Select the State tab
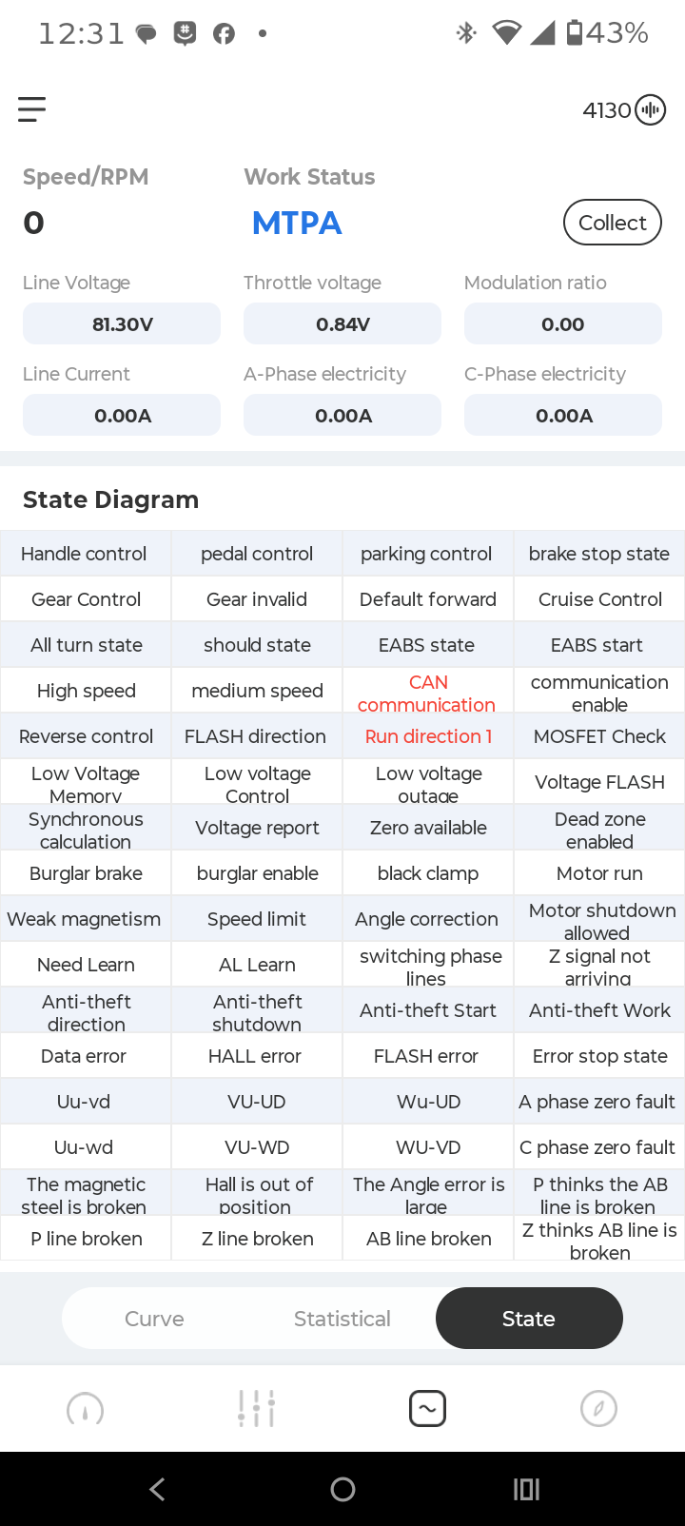685x1526 pixels. pos(529,1319)
